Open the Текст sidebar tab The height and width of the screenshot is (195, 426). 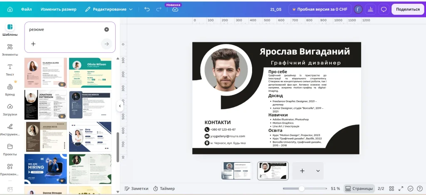(x=10, y=70)
